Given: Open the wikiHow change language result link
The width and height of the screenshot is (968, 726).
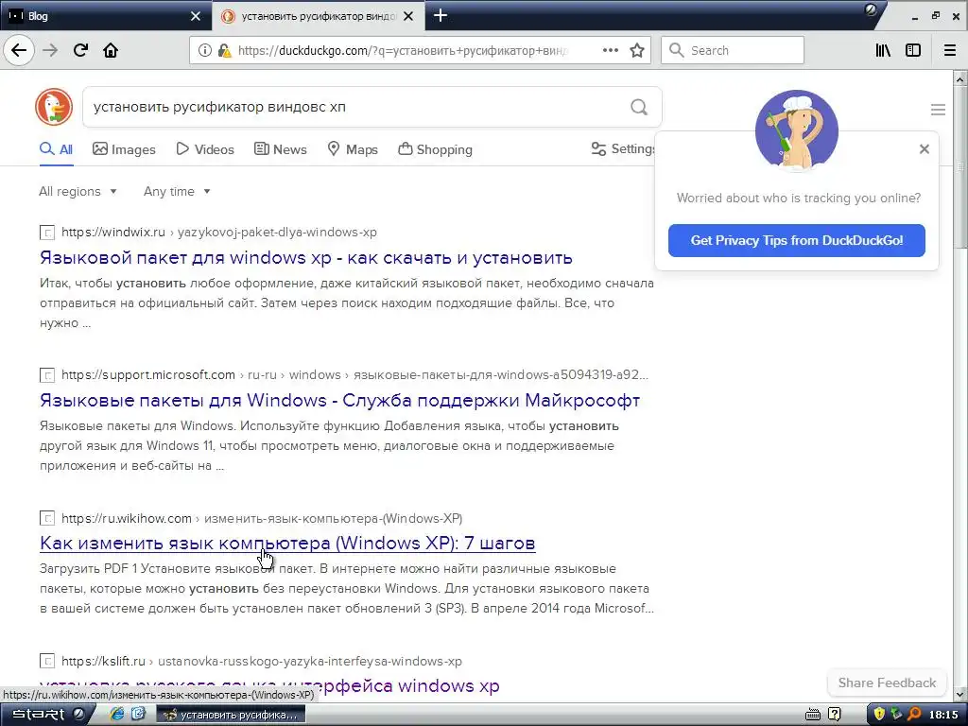Looking at the screenshot, I should point(287,543).
